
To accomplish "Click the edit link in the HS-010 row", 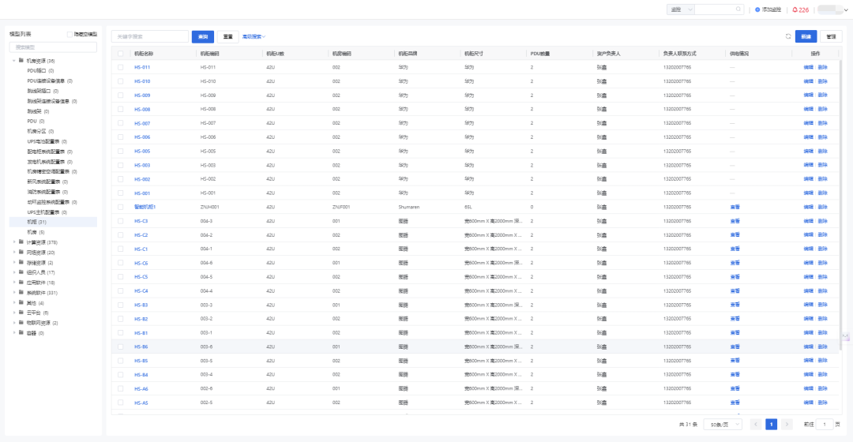I will click(x=809, y=81).
